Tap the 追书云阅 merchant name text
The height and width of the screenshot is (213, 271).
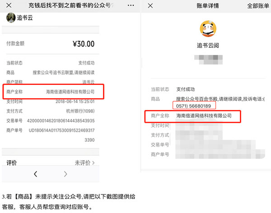click(208, 46)
